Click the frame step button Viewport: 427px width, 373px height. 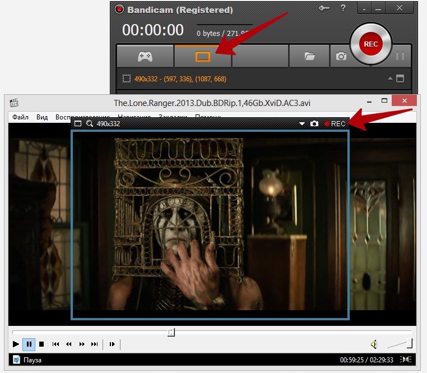tap(112, 344)
